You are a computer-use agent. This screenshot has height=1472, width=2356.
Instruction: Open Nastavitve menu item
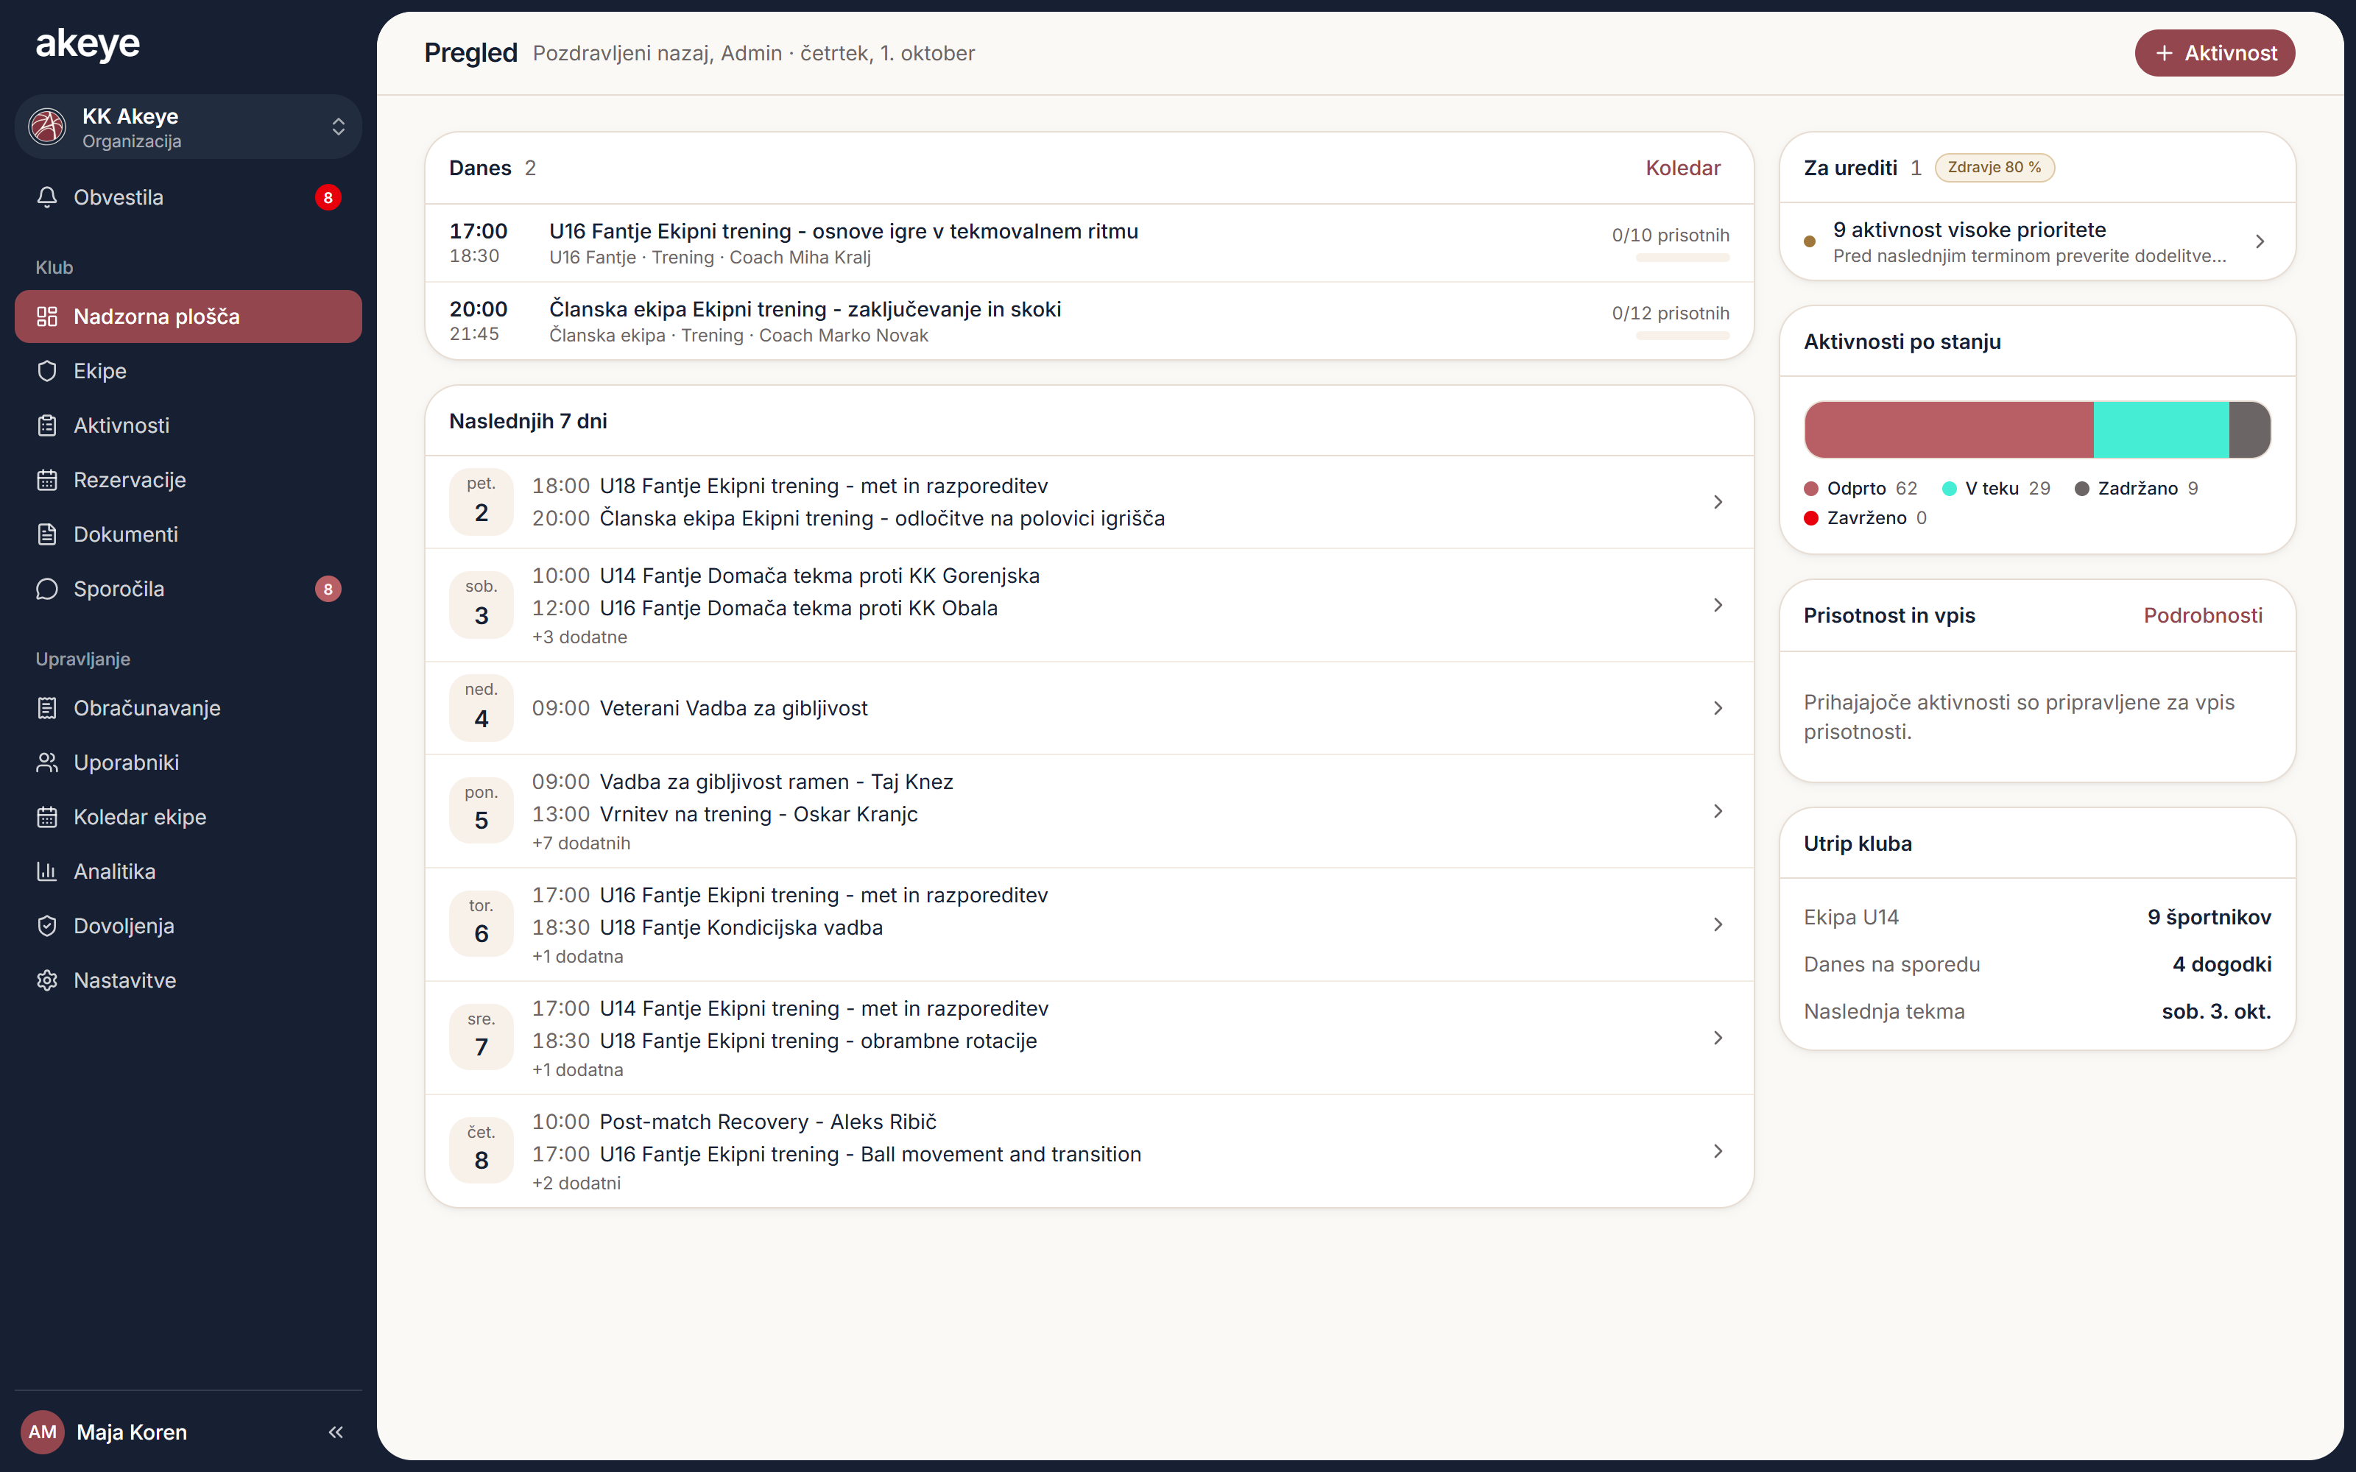click(188, 980)
